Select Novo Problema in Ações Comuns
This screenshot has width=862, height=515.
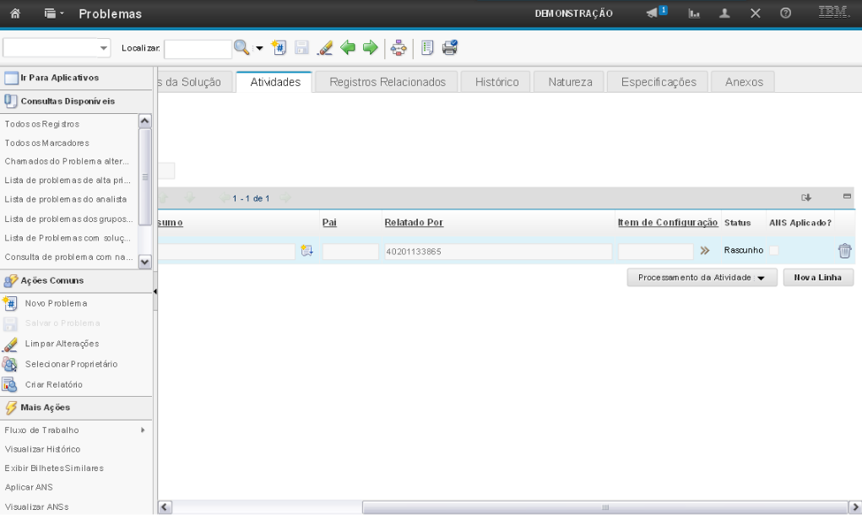56,303
